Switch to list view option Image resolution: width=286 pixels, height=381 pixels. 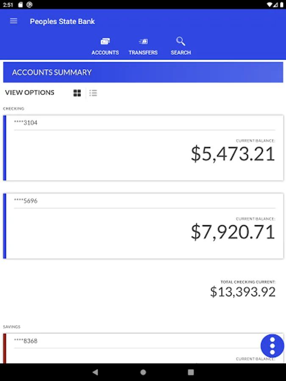point(93,93)
